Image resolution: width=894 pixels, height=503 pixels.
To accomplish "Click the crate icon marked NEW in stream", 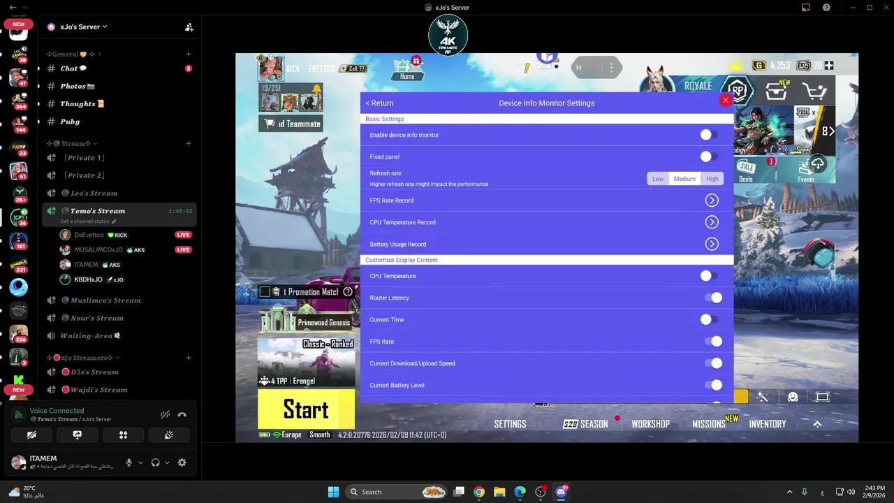I will 777,91.
